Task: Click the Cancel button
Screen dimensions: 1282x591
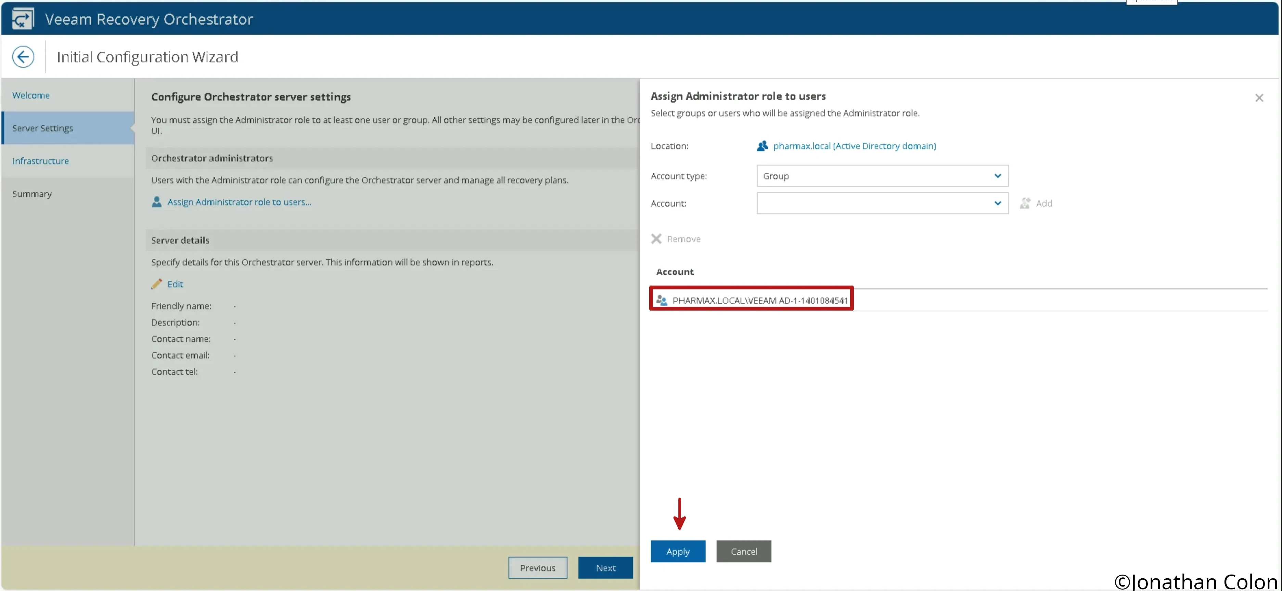Action: (x=744, y=551)
